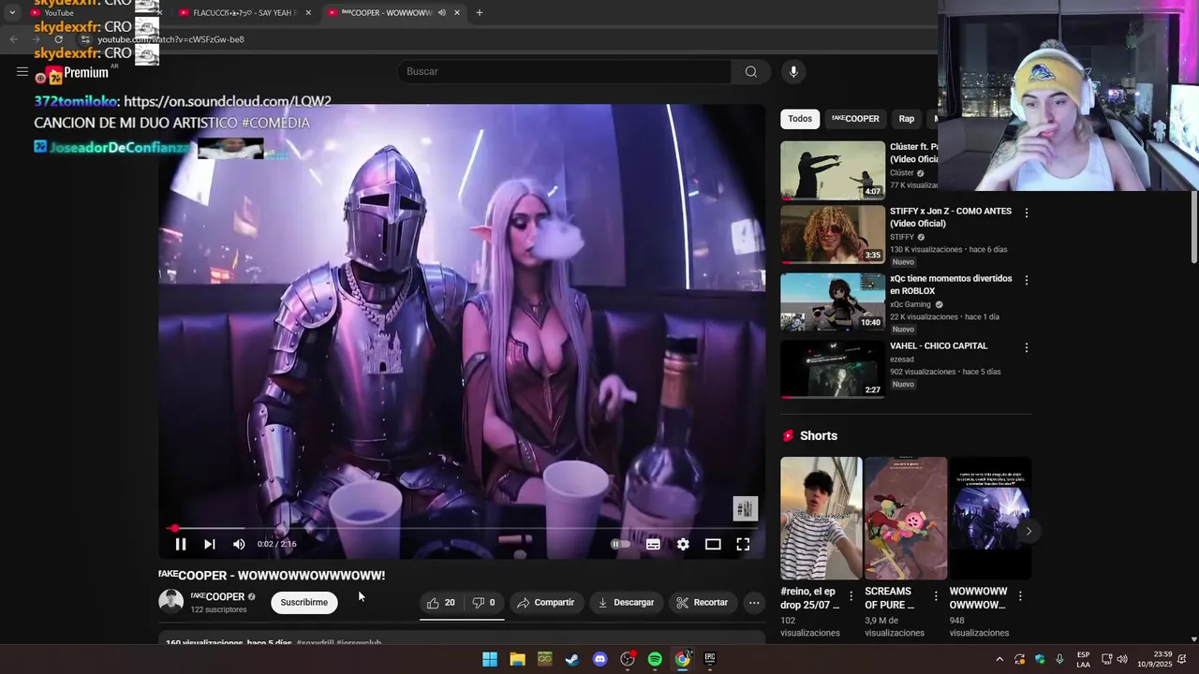The height and width of the screenshot is (674, 1199).
Task: Open ESP LAA language switcher
Action: [1083, 659]
